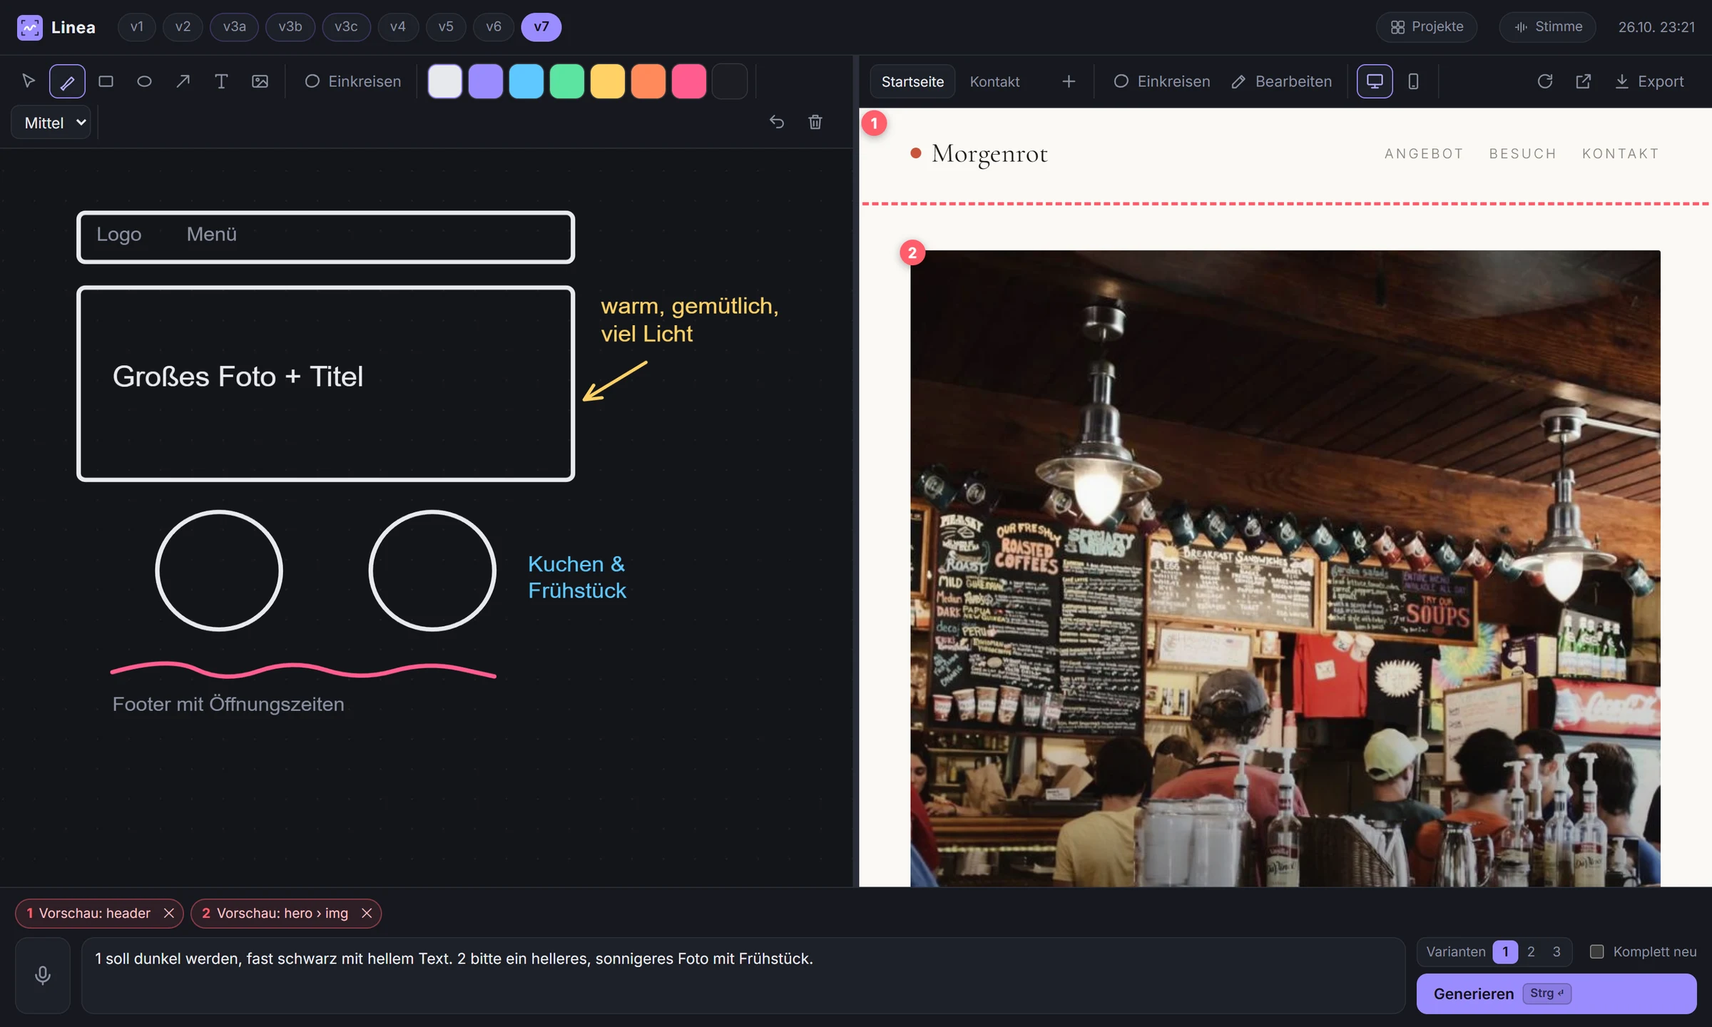
Task: Click the Stimme button
Action: pos(1548,27)
